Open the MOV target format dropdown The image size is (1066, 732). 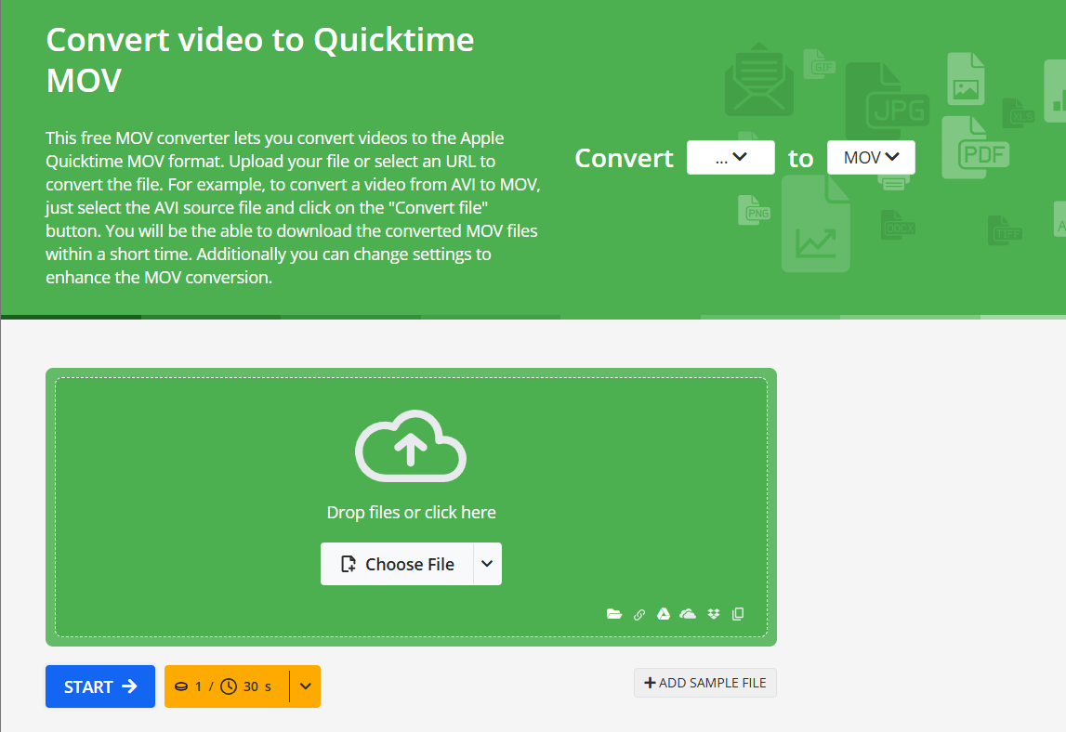[x=871, y=158]
